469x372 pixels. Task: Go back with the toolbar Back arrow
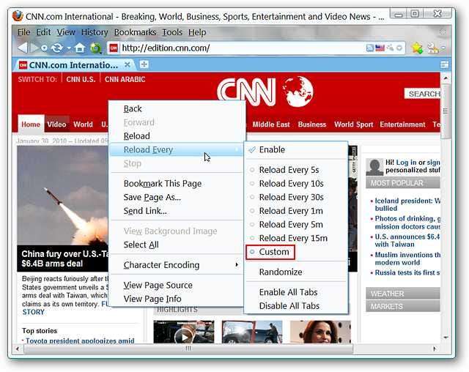pyautogui.click(x=23, y=48)
